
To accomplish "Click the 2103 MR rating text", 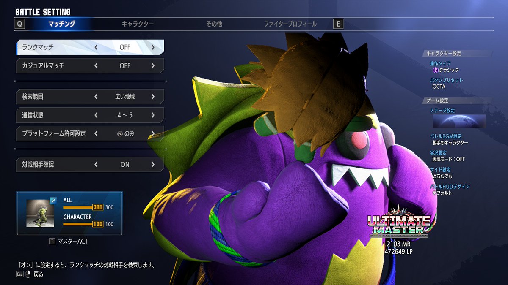I will pyautogui.click(x=398, y=244).
